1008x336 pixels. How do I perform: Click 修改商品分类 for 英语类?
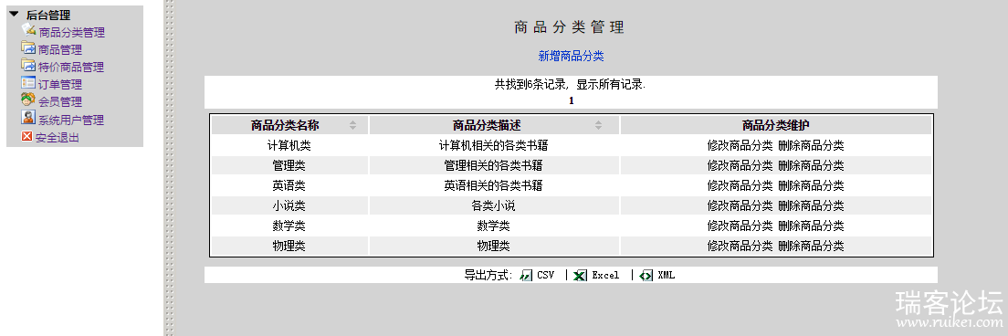(740, 185)
